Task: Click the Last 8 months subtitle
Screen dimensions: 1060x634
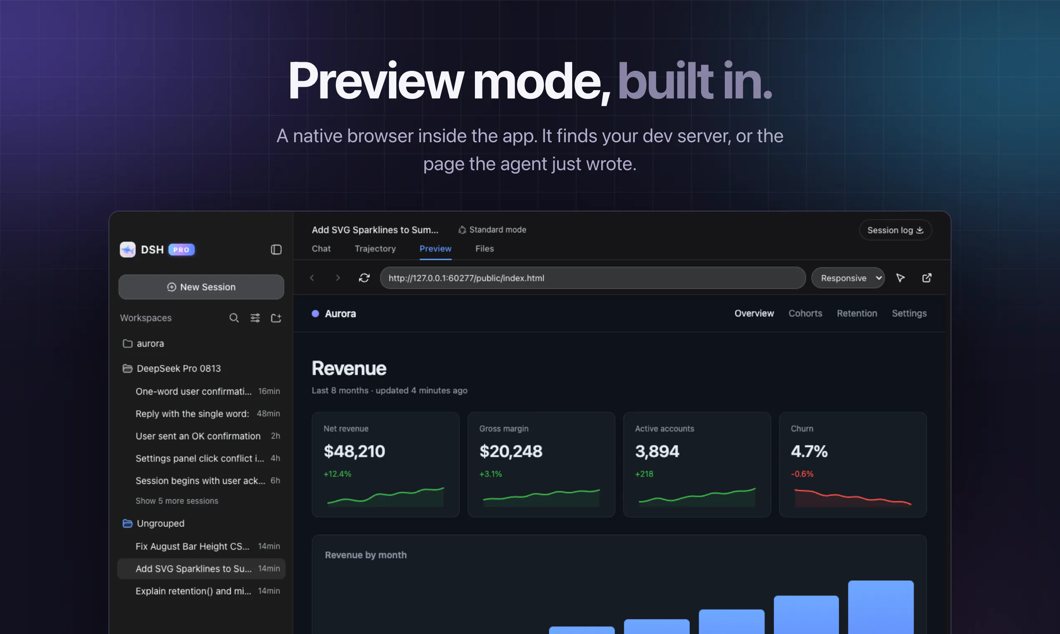Action: point(389,390)
